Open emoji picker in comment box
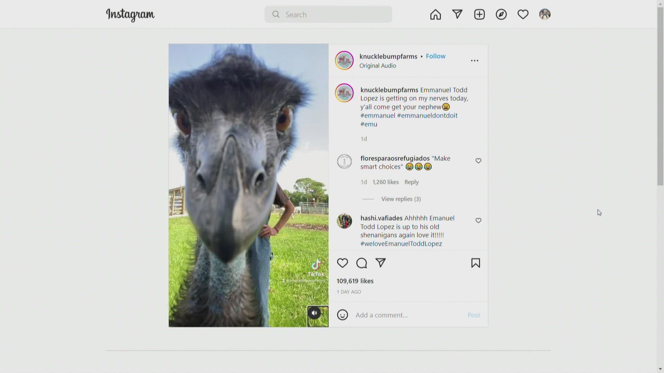Screen dimensions: 664x373 tap(342, 315)
